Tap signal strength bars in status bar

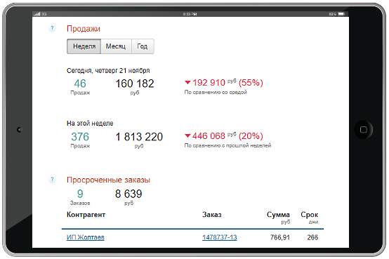pyautogui.click(x=37, y=14)
